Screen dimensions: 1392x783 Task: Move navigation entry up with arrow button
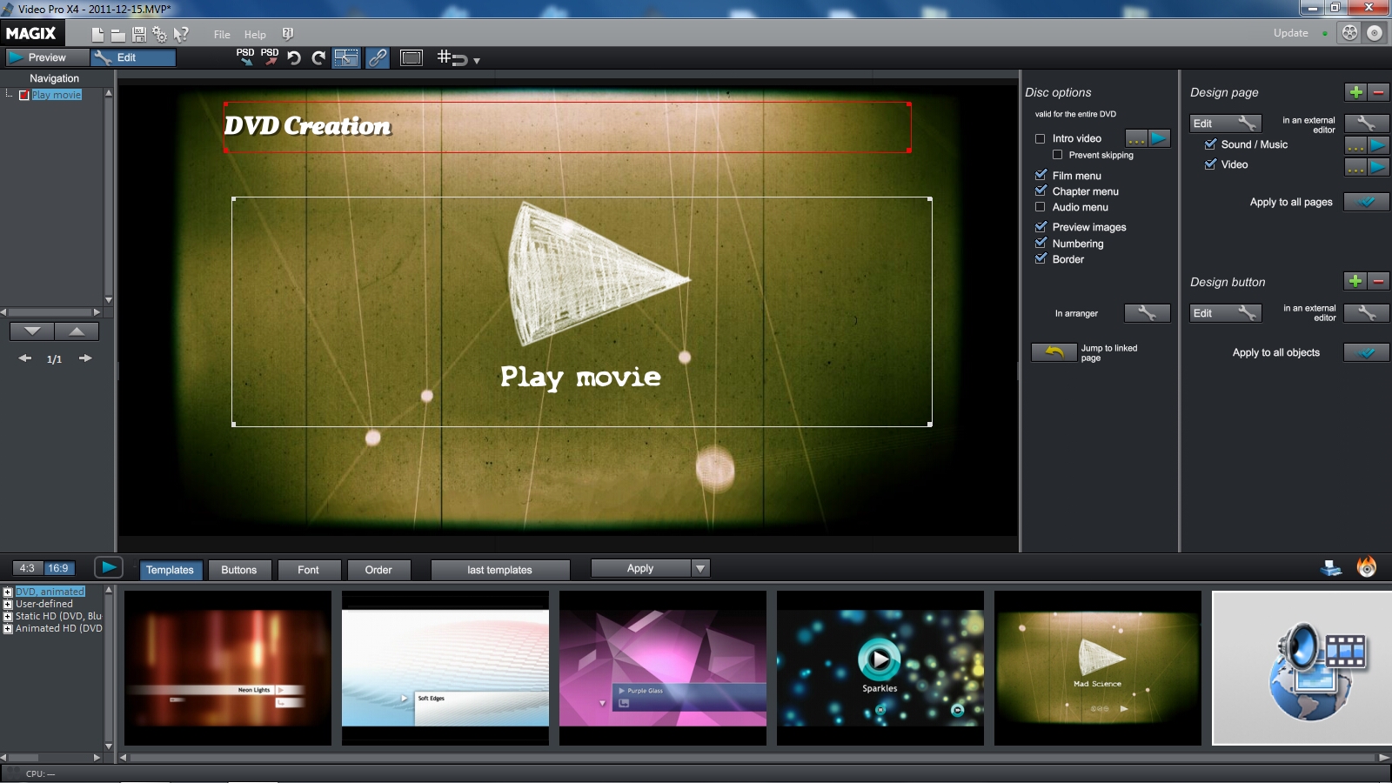point(77,331)
